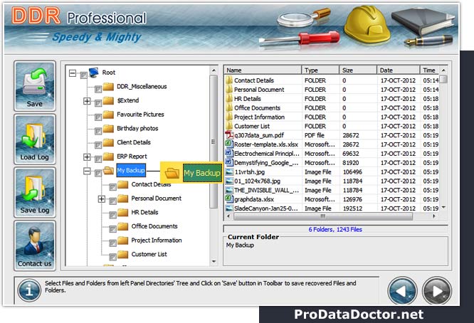Select HR Details in the folder tree

click(x=144, y=213)
